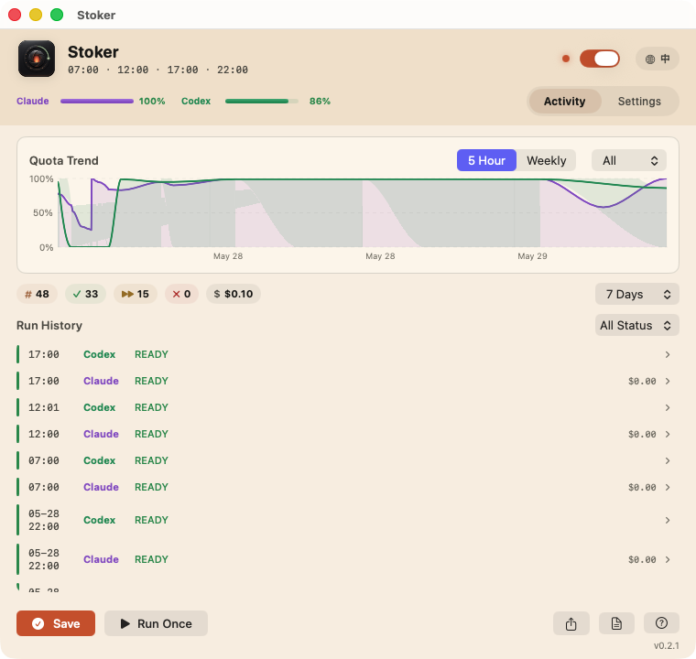Click the Stoker window title text
This screenshot has height=659, width=696.
[x=96, y=15]
